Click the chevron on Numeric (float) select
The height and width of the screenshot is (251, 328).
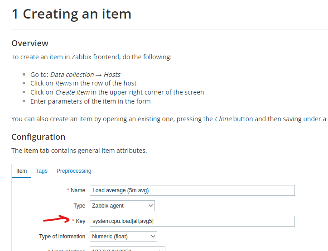click(x=153, y=237)
